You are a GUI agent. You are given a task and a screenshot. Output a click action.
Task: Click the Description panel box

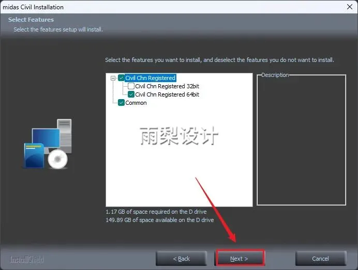(302, 140)
